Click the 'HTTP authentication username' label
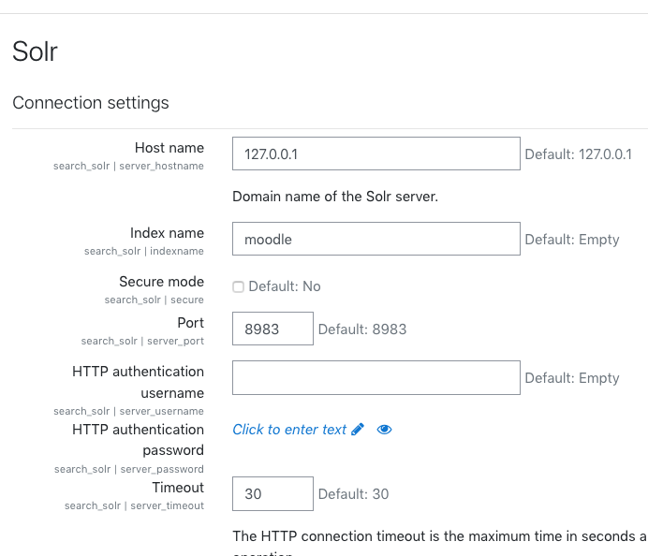The image size is (648, 556). click(x=138, y=382)
